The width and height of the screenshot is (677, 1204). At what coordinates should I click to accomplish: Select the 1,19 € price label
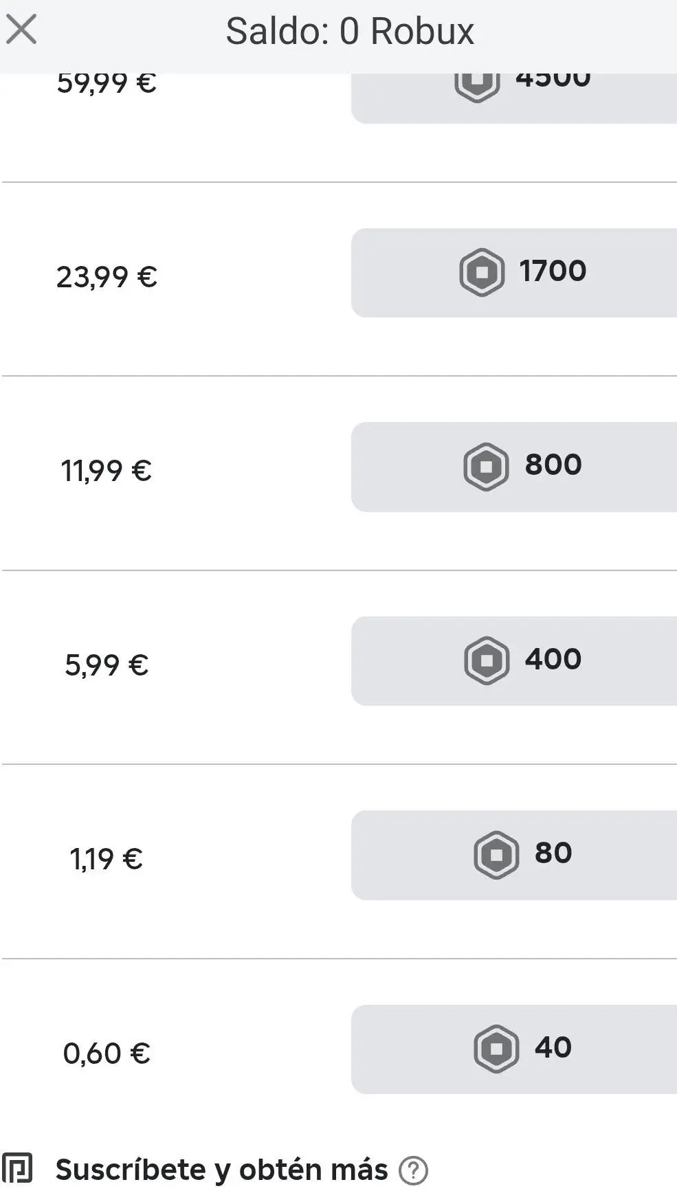[107, 859]
